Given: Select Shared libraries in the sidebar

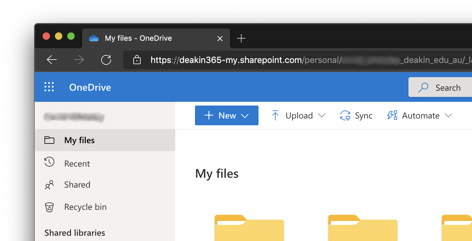Looking at the screenshot, I should pyautogui.click(x=75, y=233).
